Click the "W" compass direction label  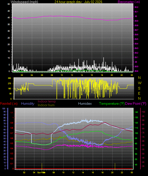click(140, 83)
